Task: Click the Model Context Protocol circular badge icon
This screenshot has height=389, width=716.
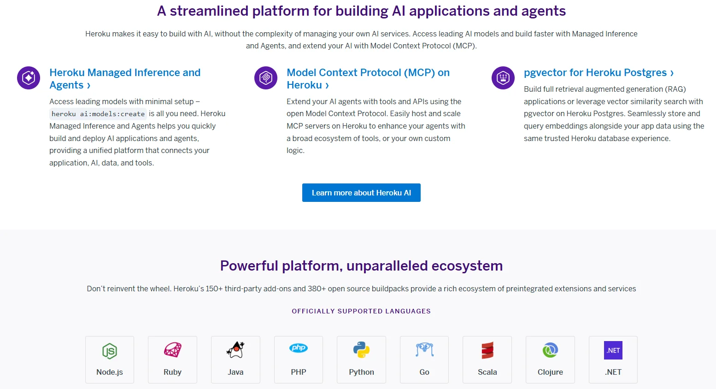Action: (265, 78)
